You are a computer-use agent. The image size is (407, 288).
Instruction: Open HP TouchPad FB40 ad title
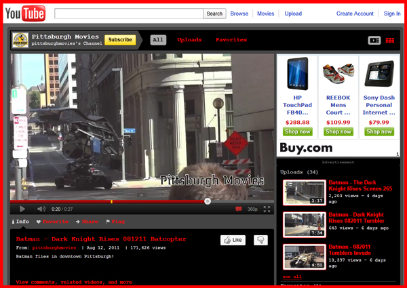click(x=298, y=105)
